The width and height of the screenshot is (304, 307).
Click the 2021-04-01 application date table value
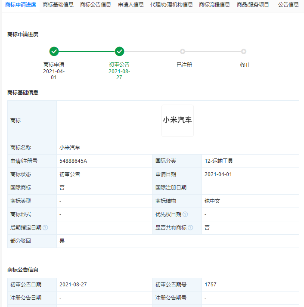tap(218, 174)
